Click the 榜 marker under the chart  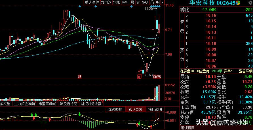click(x=159, y=77)
